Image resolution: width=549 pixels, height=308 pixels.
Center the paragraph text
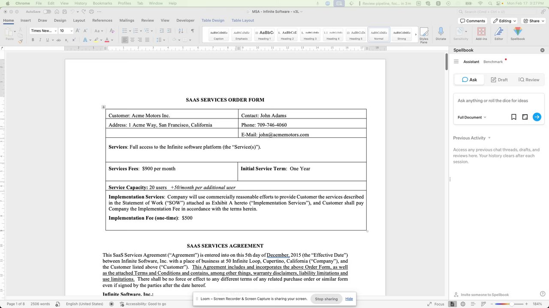[133, 40]
